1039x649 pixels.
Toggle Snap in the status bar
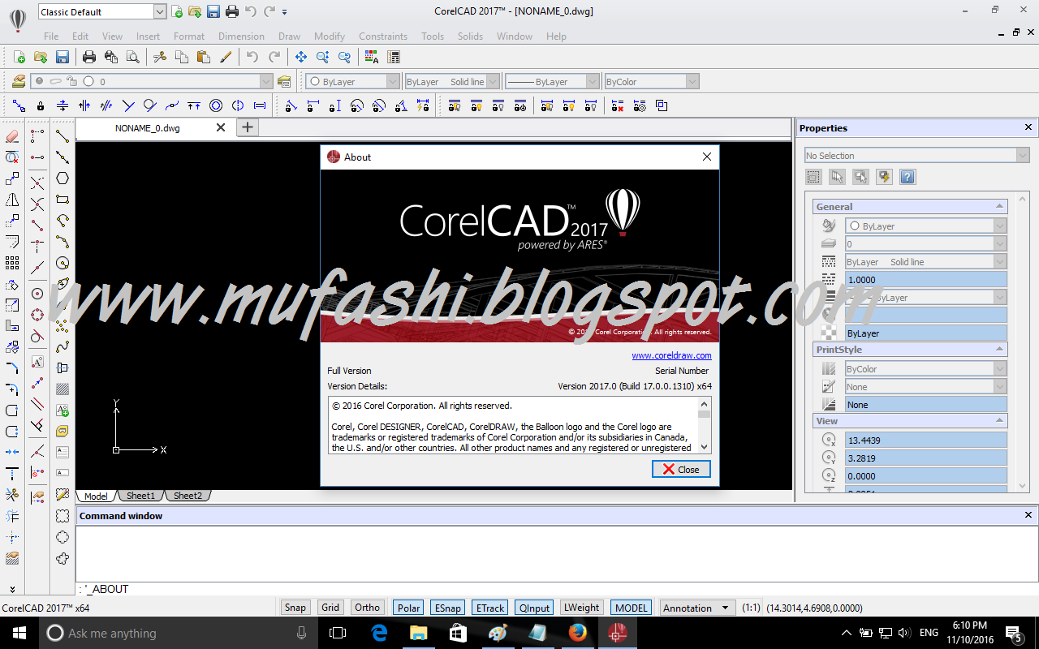click(x=295, y=608)
